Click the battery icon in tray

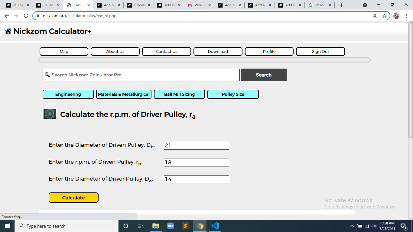pyautogui.click(x=359, y=226)
